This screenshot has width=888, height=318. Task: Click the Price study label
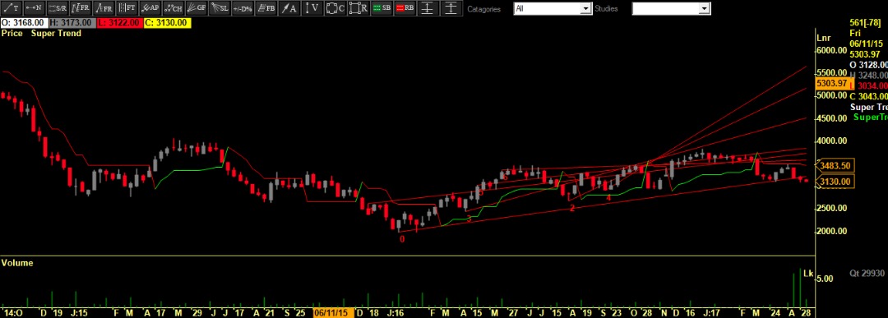click(x=12, y=34)
